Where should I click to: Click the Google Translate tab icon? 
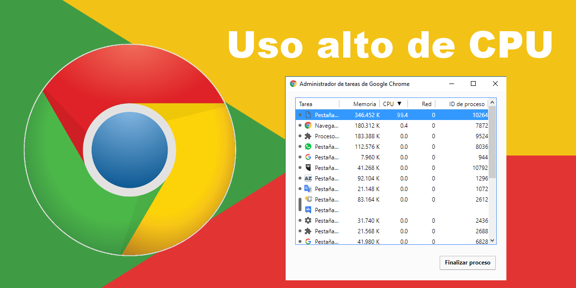pyautogui.click(x=308, y=189)
